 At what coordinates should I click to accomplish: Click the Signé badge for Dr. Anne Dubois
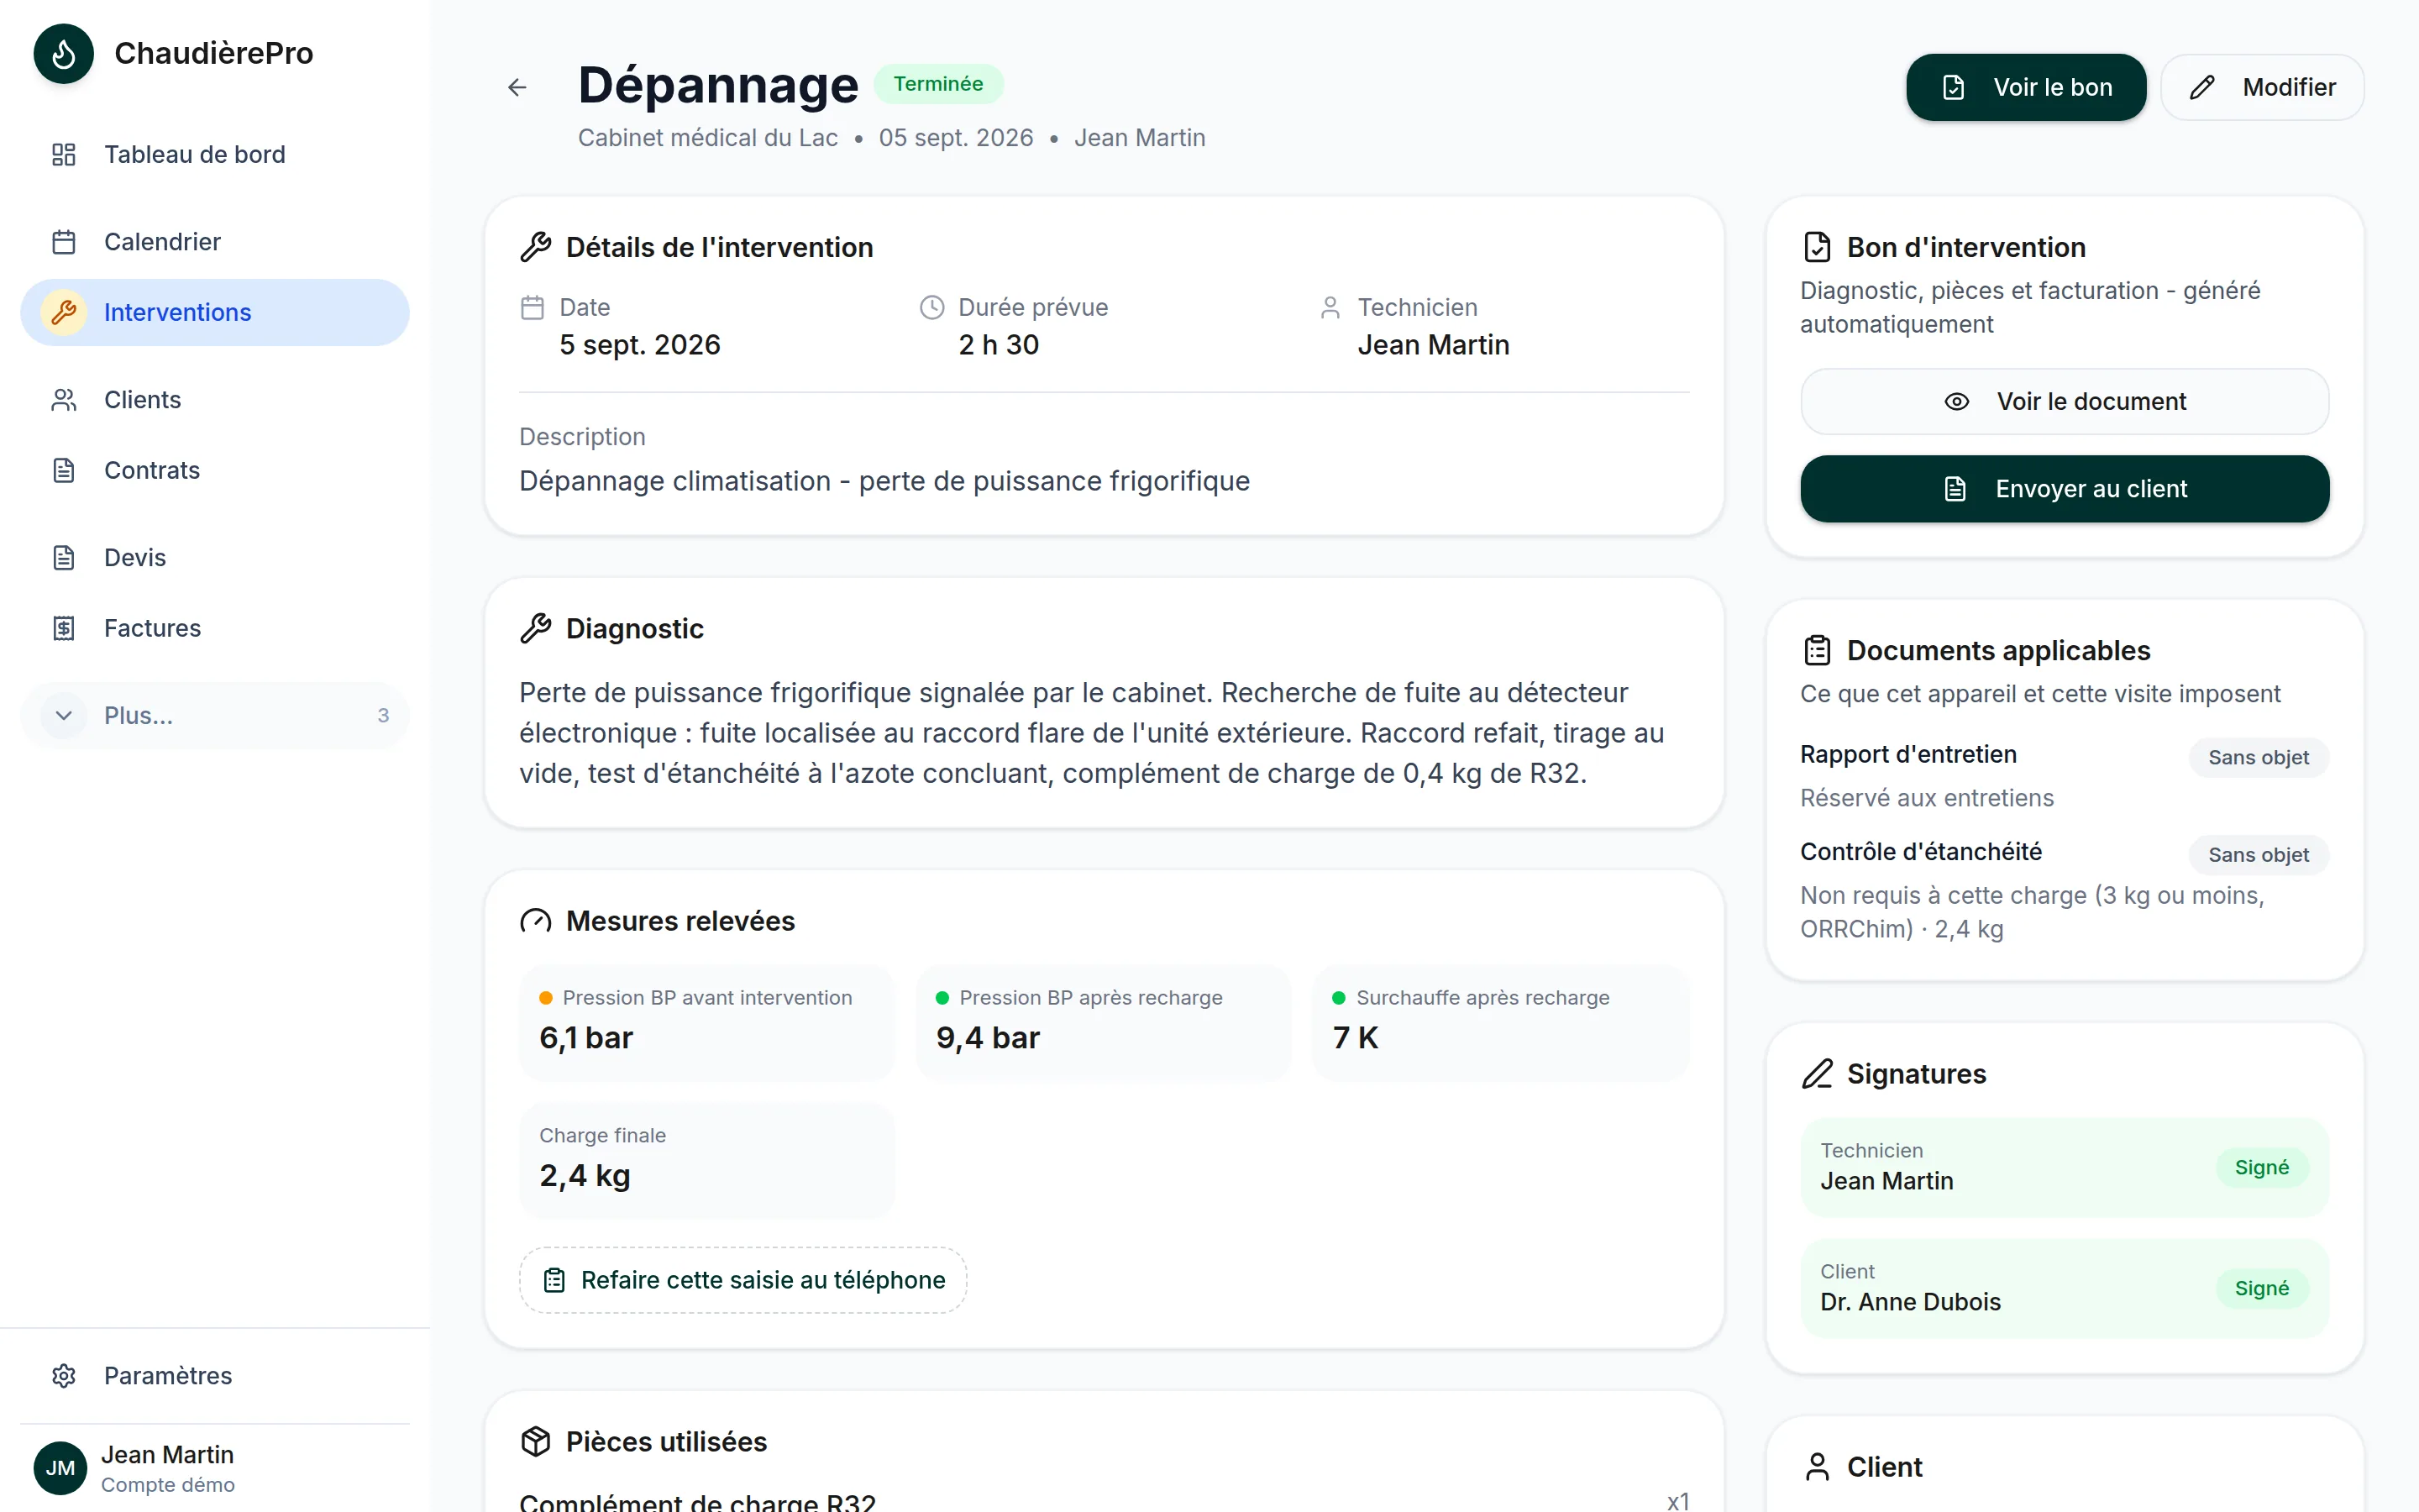coord(2261,1289)
